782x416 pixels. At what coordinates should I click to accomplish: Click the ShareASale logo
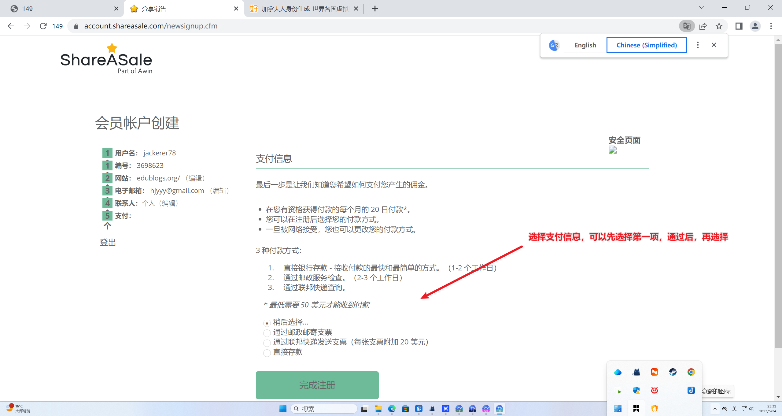[106, 59]
